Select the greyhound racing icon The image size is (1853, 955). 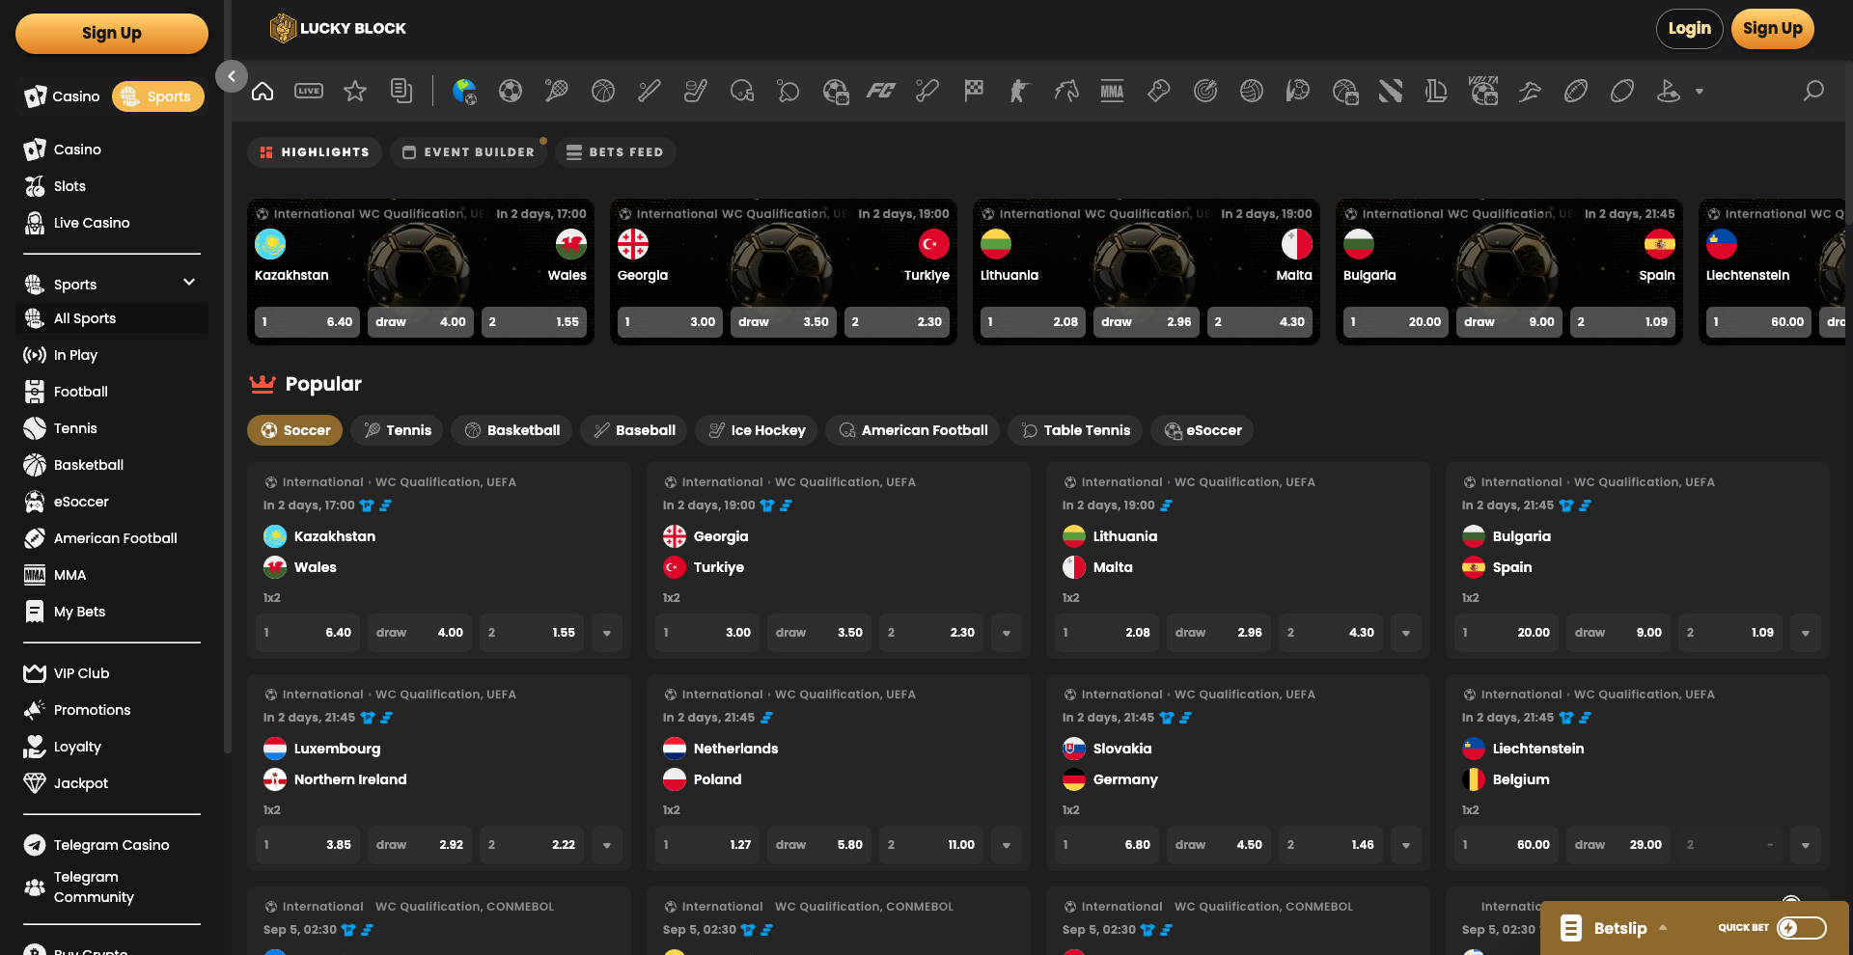pos(1530,92)
